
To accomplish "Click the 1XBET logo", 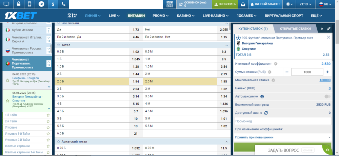I will click(21, 16).
